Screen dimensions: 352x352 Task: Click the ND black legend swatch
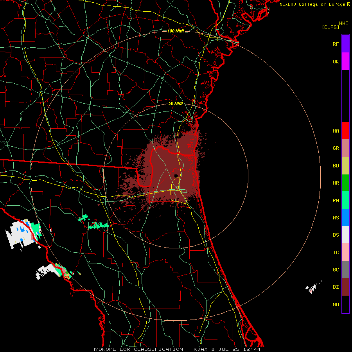pos(345,304)
